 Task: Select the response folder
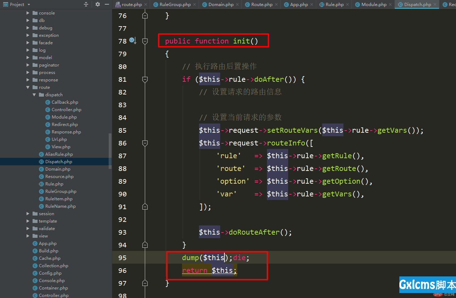[x=48, y=80]
